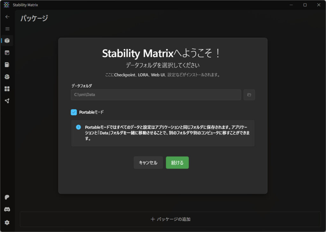The height and width of the screenshot is (232, 326).
Task: Toggle the Portableモード checkbox
Action: pyautogui.click(x=74, y=112)
